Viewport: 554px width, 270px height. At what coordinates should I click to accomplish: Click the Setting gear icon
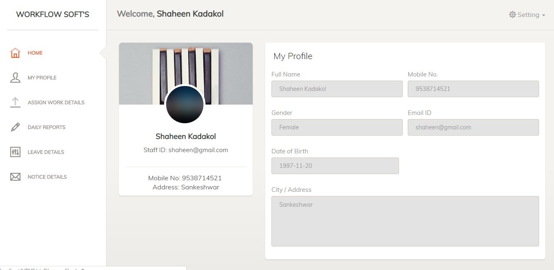[x=513, y=14]
